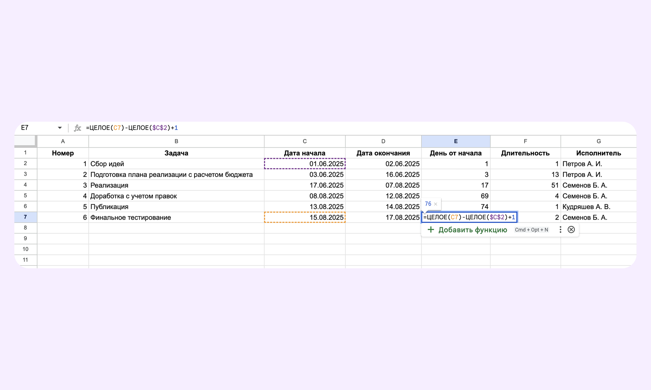Click the fx function icon
Screen dimensions: 651x390
click(x=77, y=128)
